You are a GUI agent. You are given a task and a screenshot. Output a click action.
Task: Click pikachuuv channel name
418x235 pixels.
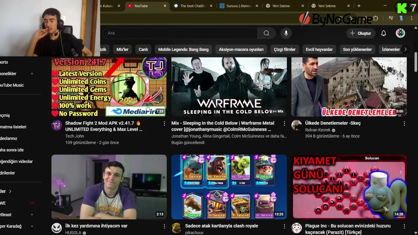tap(194, 233)
